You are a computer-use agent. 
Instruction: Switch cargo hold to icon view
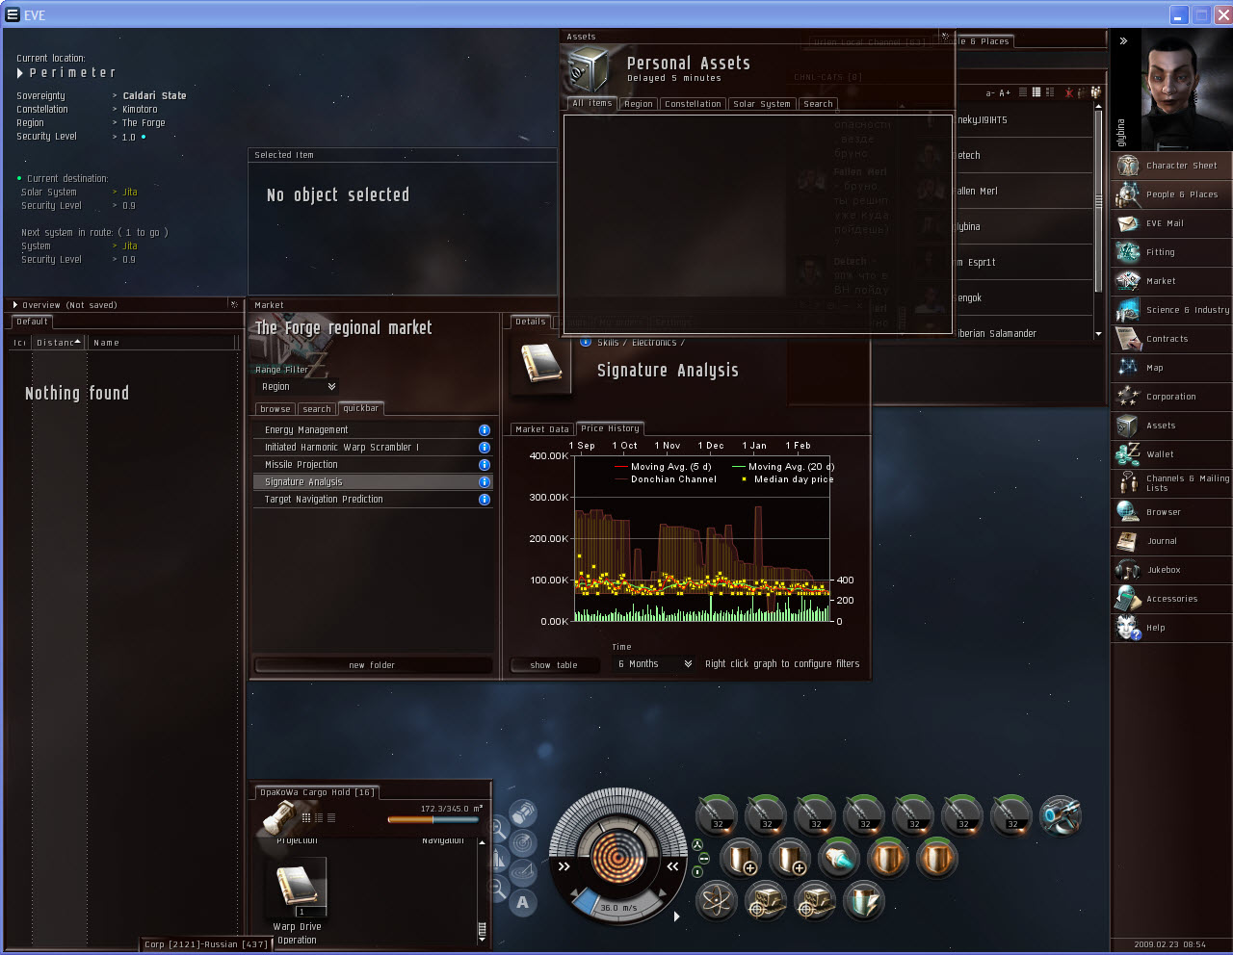(306, 818)
